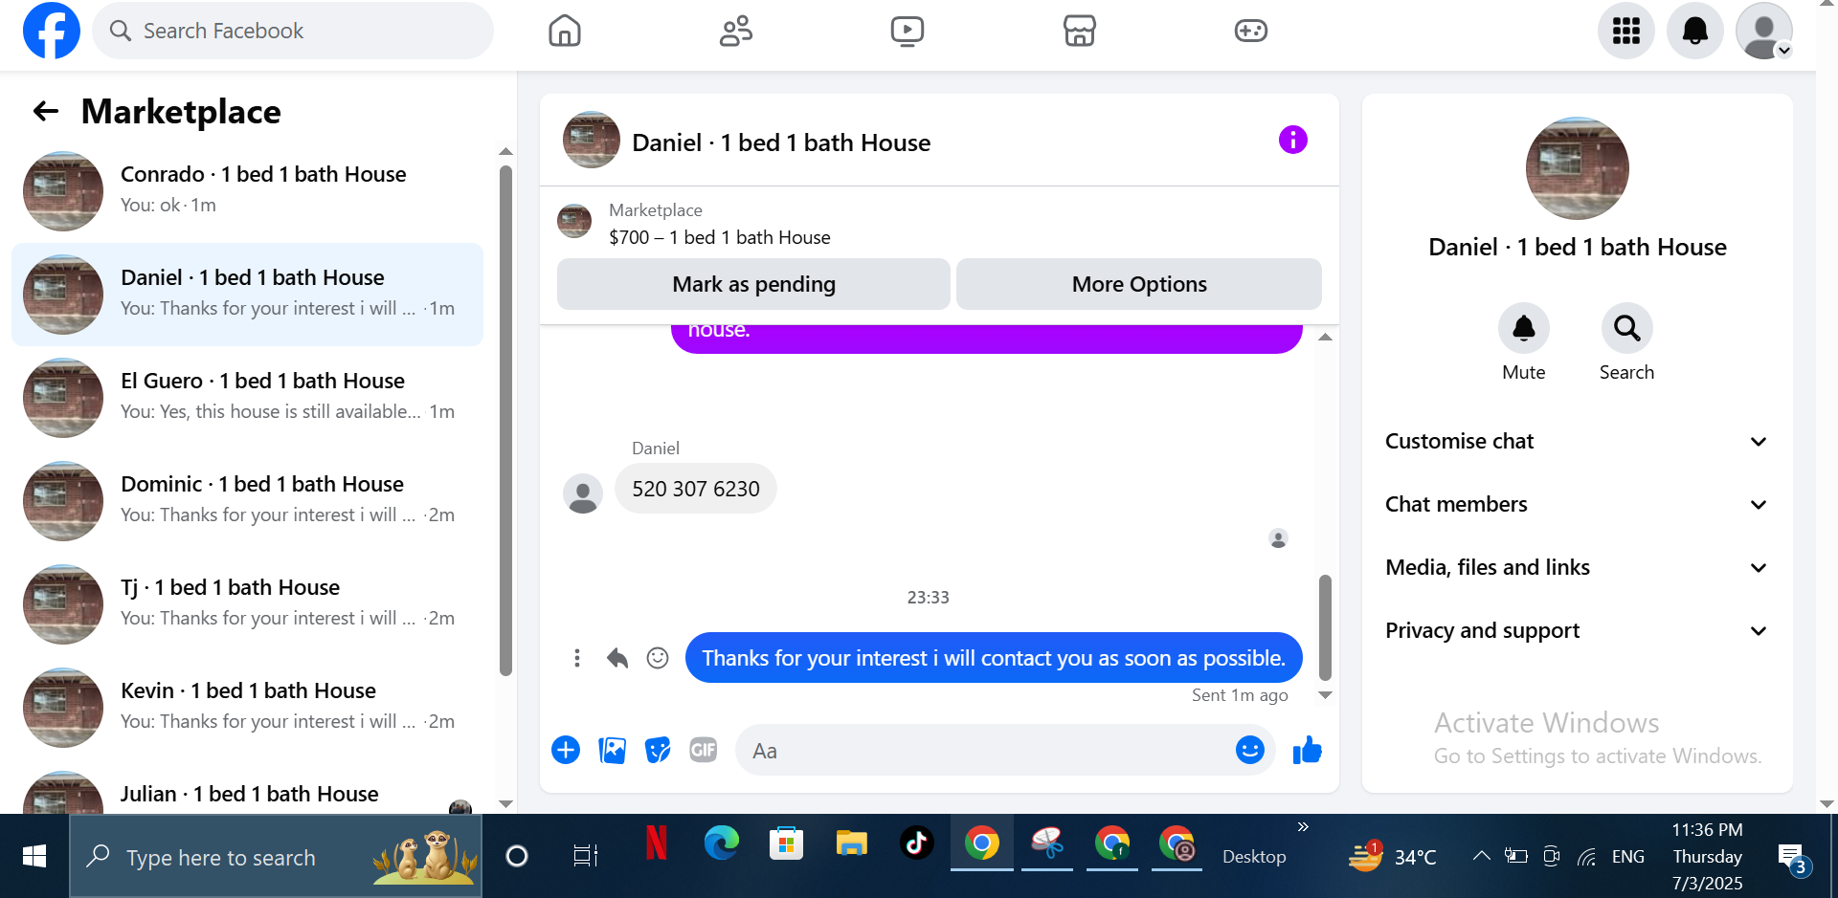Open the purple conversation info icon
This screenshot has width=1838, height=898.
pos(1292,141)
